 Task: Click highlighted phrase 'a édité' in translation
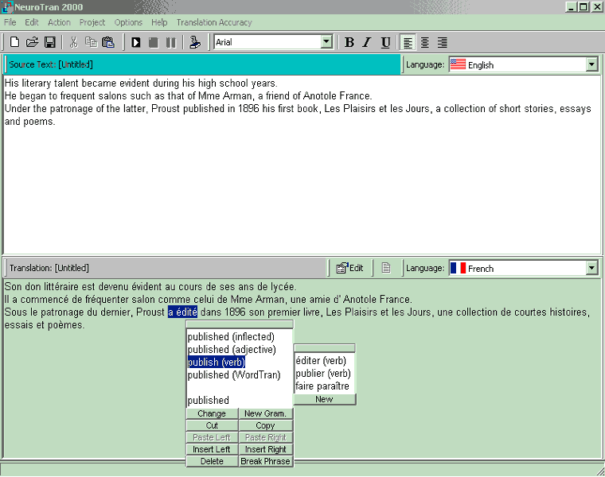[182, 312]
